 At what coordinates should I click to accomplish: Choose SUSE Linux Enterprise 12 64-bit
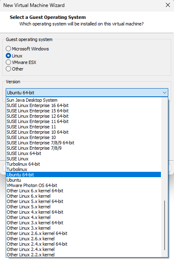point(84,116)
